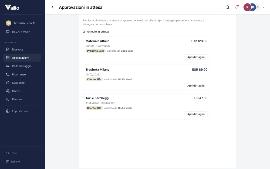Image resolution: width=270 pixels, height=169 pixels.
Task: Click ATM Milano · 09/07/2026 text
Action: (100, 103)
